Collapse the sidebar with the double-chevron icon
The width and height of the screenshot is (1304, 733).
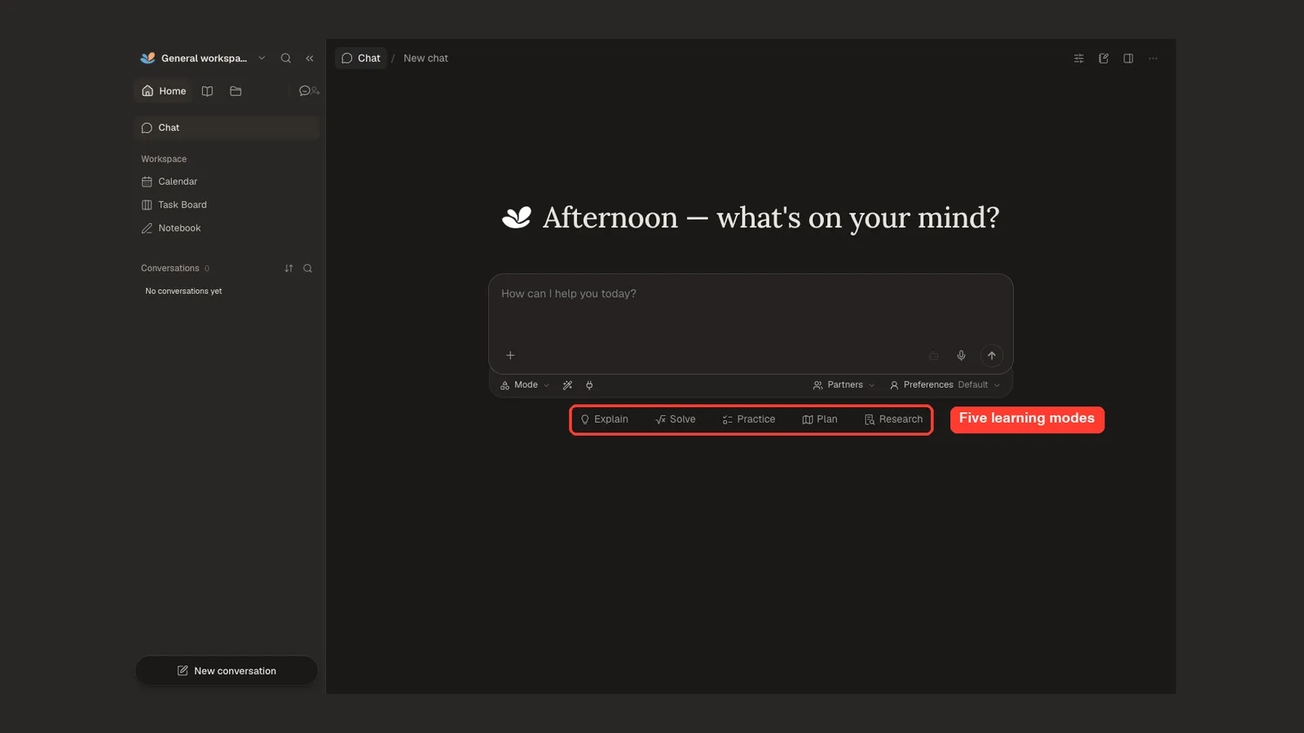[x=310, y=59]
